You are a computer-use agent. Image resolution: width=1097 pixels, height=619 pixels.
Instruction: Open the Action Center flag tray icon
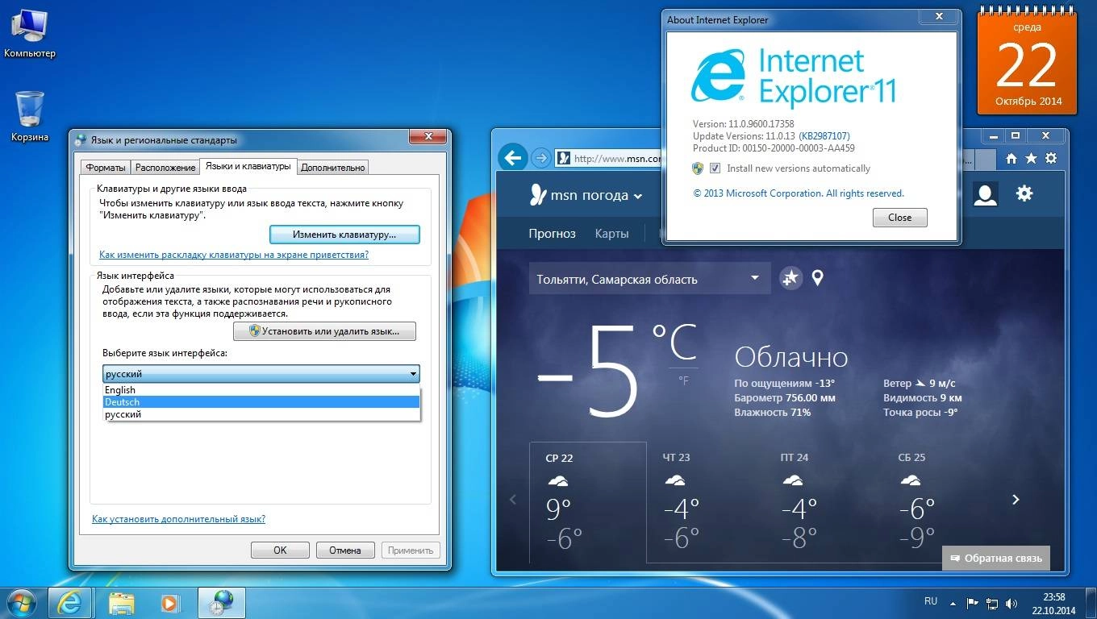(x=973, y=602)
